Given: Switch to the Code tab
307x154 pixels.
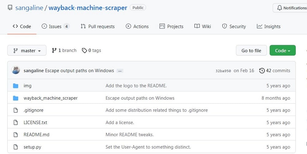Looking at the screenshot, I should pos(22,26).
